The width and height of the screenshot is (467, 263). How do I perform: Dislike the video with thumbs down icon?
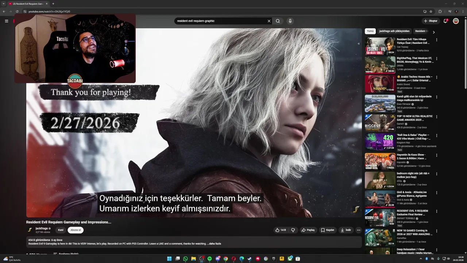pyautogui.click(x=293, y=230)
